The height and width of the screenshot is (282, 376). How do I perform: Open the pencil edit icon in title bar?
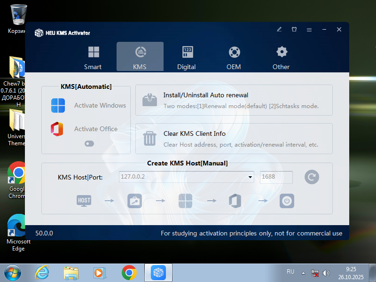pyautogui.click(x=279, y=29)
